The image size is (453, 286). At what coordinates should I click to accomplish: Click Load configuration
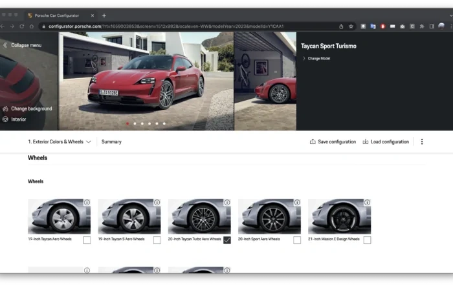coord(386,141)
